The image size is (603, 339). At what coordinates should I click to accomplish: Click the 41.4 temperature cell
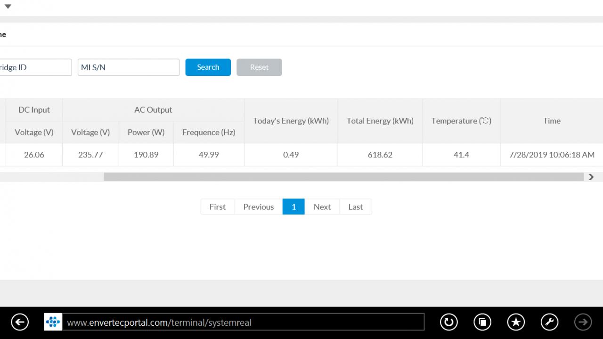pyautogui.click(x=461, y=155)
